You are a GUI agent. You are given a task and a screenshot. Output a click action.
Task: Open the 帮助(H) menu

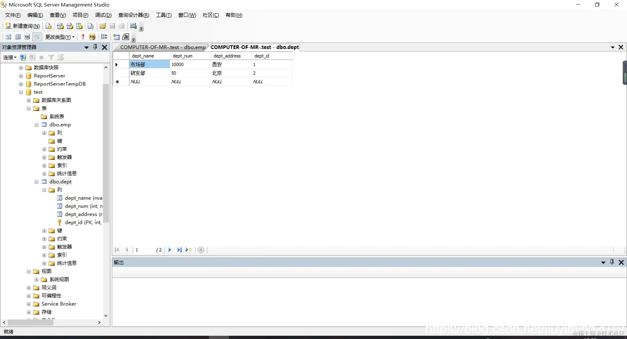(234, 15)
